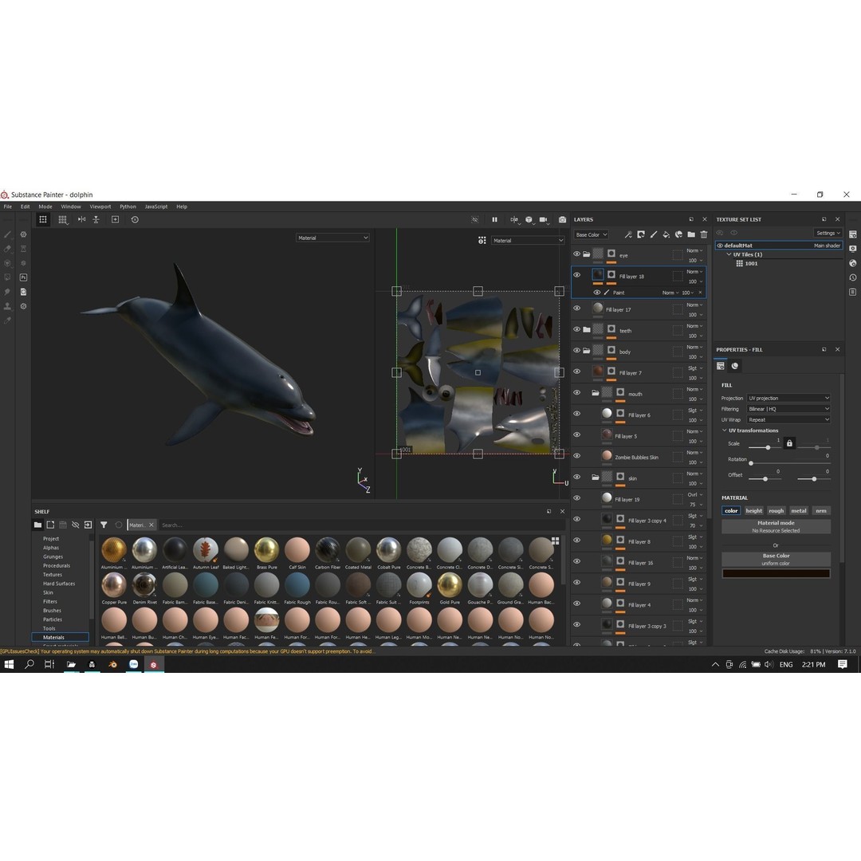Toggle defaultMat texture set visibility
Image resolution: width=861 pixels, height=861 pixels.
coord(720,246)
